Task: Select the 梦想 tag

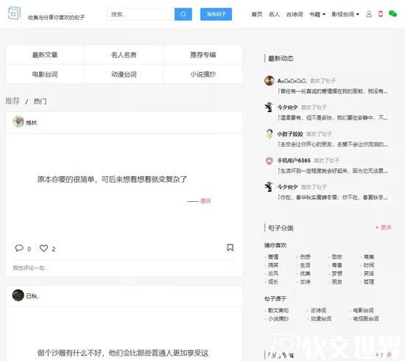Action: click(x=337, y=273)
